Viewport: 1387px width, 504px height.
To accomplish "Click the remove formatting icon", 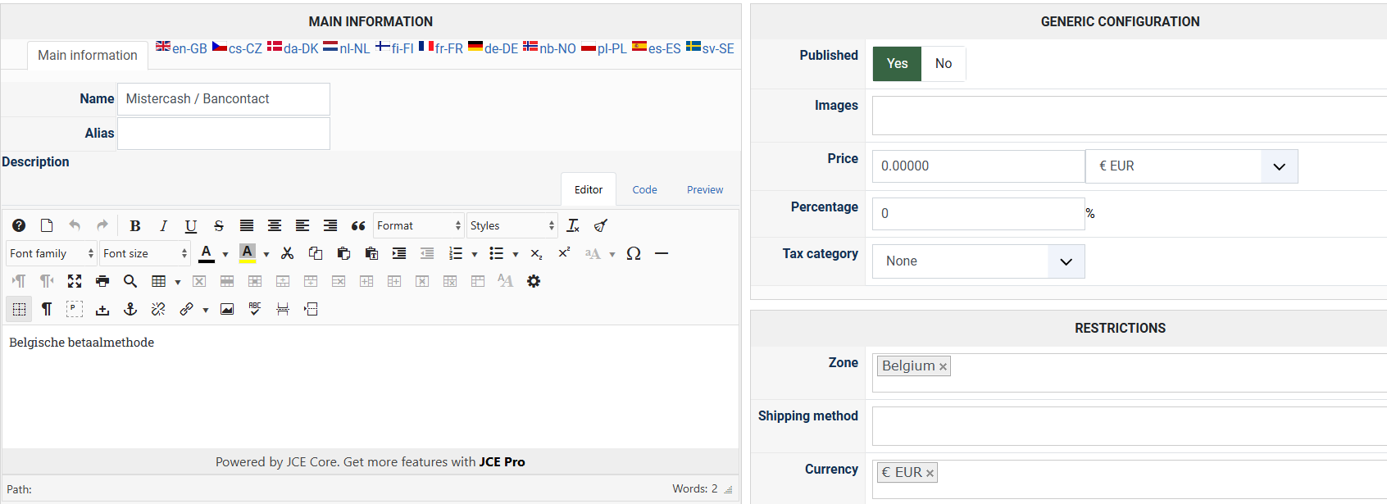I will pyautogui.click(x=573, y=225).
